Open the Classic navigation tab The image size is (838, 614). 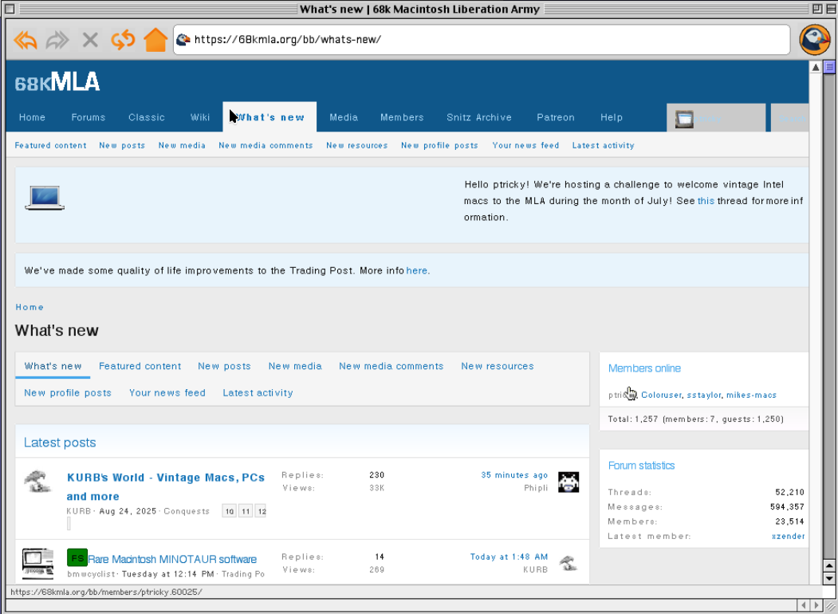pos(147,117)
